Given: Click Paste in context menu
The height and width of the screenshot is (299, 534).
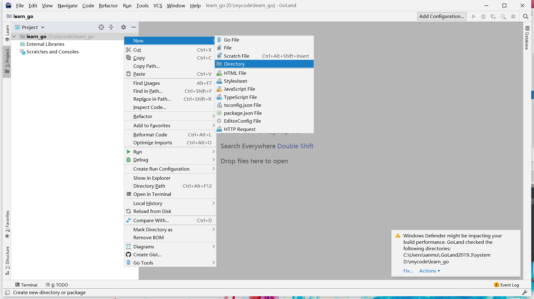Looking at the screenshot, I should point(170,74).
